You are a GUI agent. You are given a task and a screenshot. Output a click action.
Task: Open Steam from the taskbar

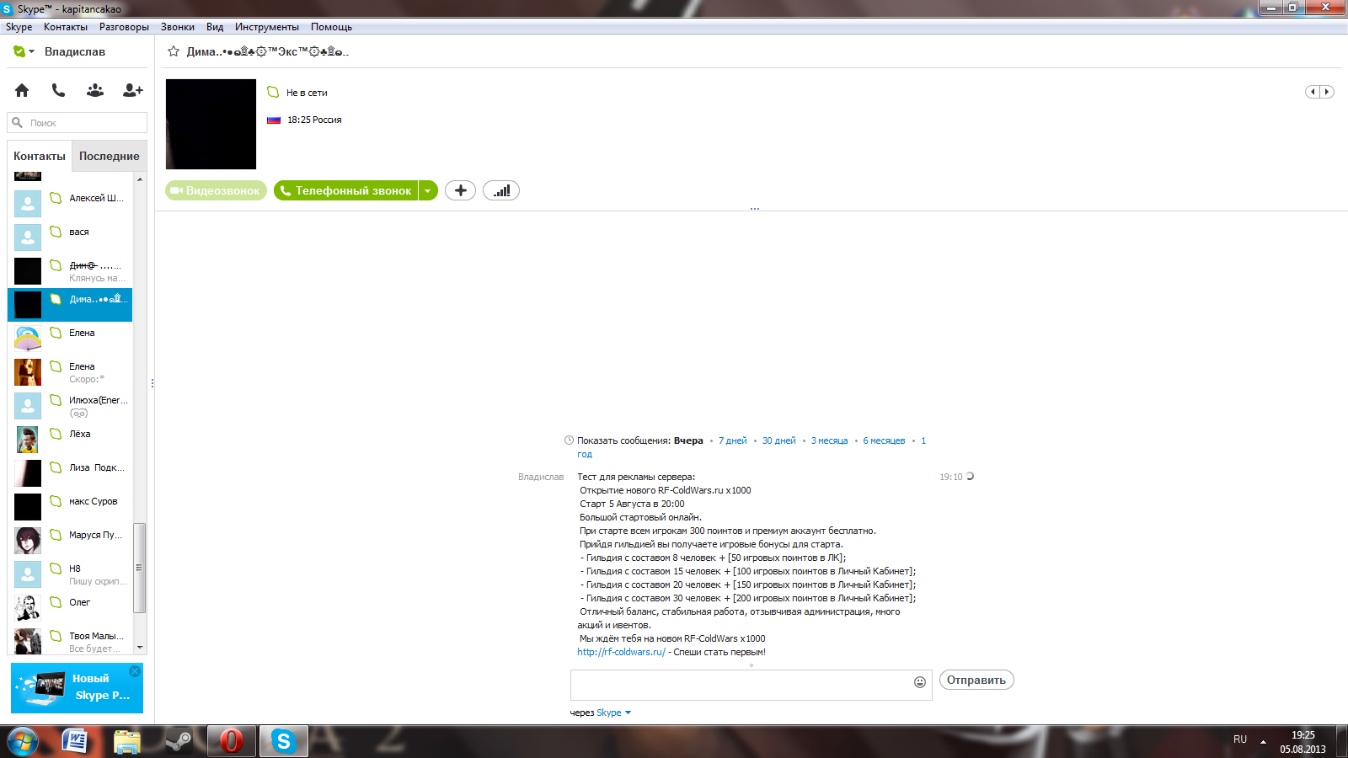coord(179,741)
